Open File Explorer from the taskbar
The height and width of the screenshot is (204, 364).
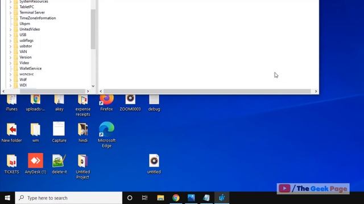pyautogui.click(x=160, y=198)
